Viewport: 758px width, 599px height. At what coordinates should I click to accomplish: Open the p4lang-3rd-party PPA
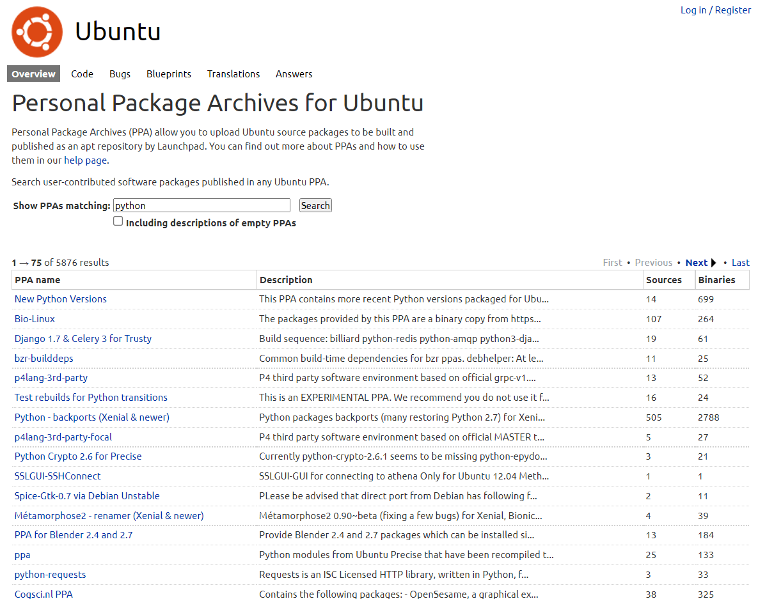51,378
